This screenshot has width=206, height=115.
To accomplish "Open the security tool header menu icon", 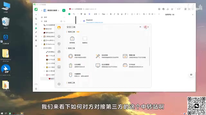I will (x=140, y=27).
